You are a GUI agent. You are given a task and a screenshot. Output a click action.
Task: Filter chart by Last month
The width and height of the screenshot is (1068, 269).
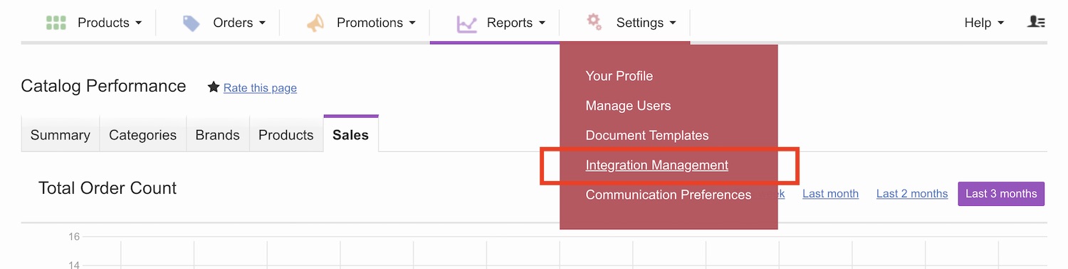coord(830,194)
